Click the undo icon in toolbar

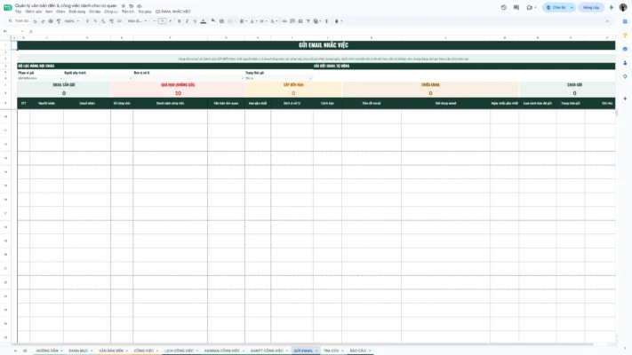tap(35, 21)
